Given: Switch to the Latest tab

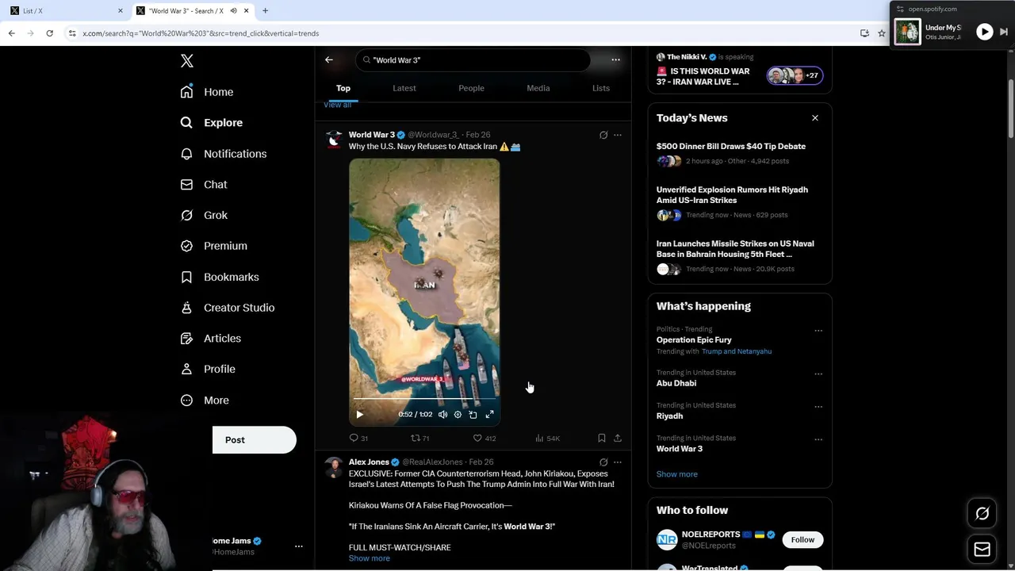Looking at the screenshot, I should coord(404,88).
